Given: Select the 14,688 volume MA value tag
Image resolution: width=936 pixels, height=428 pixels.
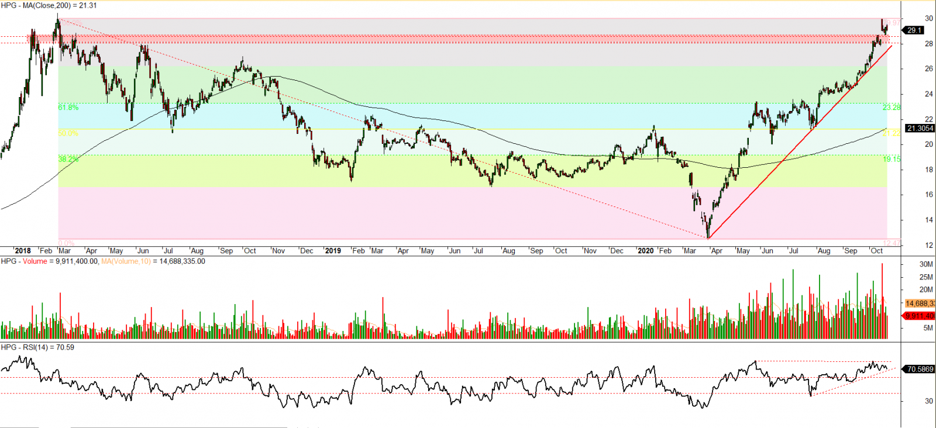Looking at the screenshot, I should pyautogui.click(x=920, y=303).
